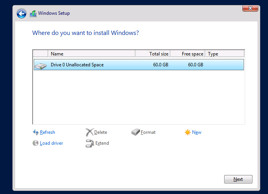
Task: Click the 60.0 GB free space value
Action: click(195, 65)
